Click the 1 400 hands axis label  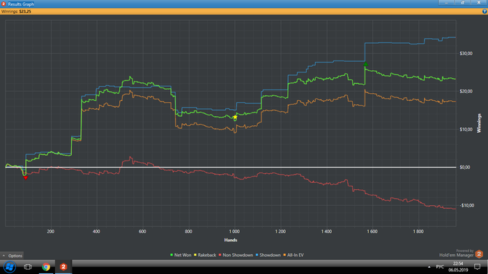coord(326,232)
